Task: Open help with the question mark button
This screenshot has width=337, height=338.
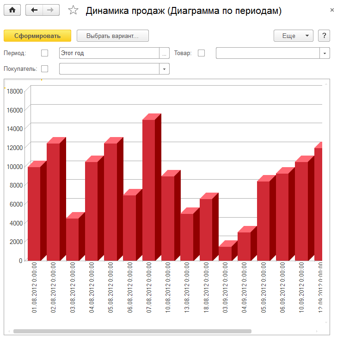Action: click(324, 36)
